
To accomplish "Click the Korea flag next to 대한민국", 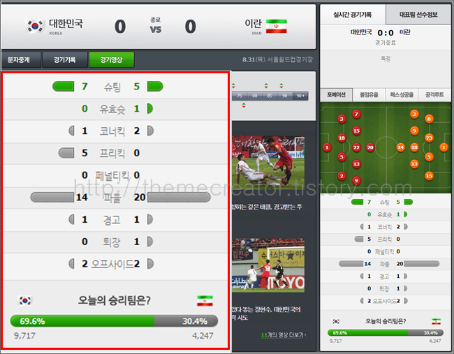I will (35, 26).
